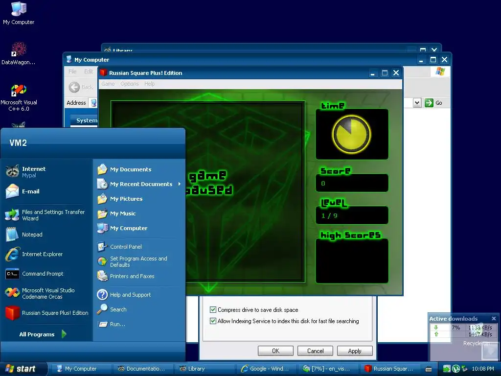The height and width of the screenshot is (376, 501).
Task: Open E-mail from the Start menu
Action: click(x=47, y=191)
